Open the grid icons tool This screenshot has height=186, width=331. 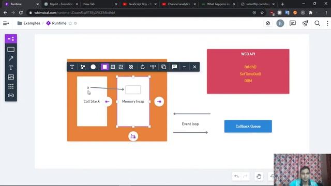click(11, 86)
